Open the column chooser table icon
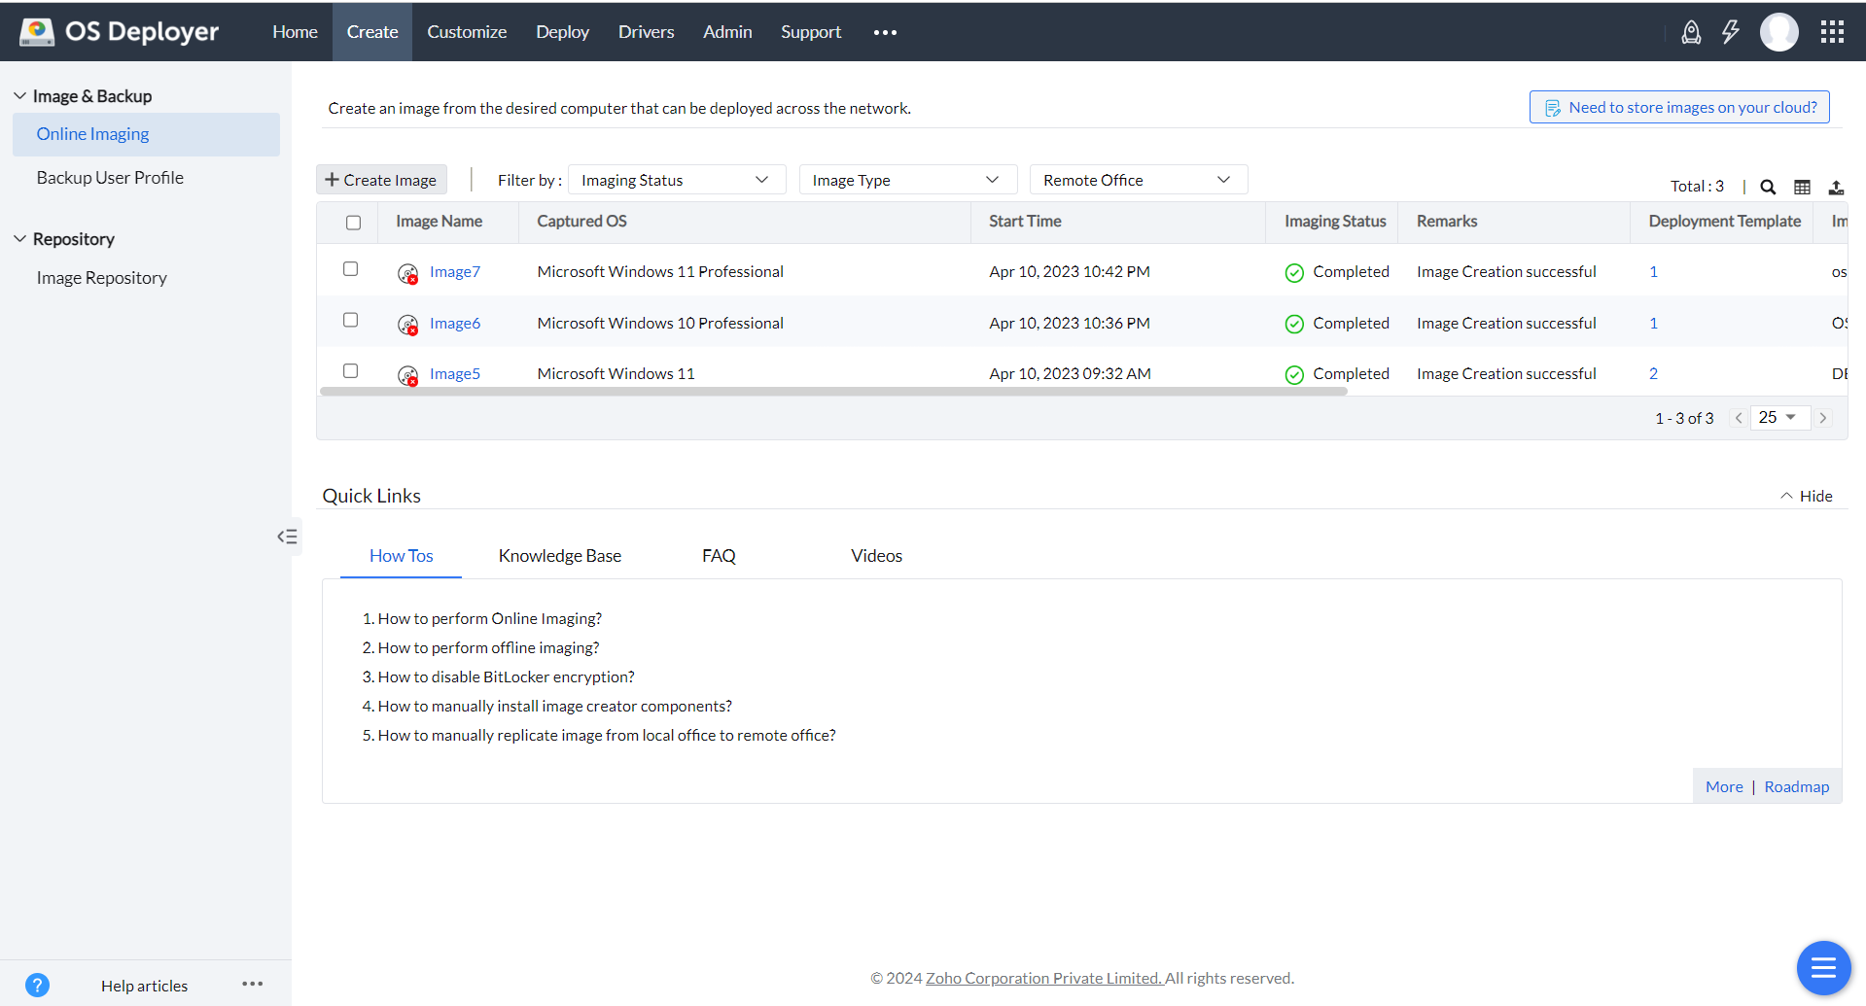The width and height of the screenshot is (1866, 1006). tap(1802, 188)
